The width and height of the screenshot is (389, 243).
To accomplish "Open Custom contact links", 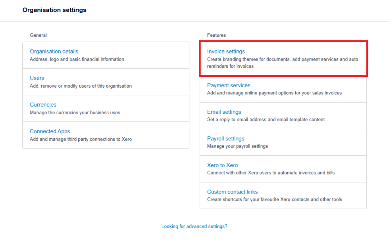I will (232, 191).
